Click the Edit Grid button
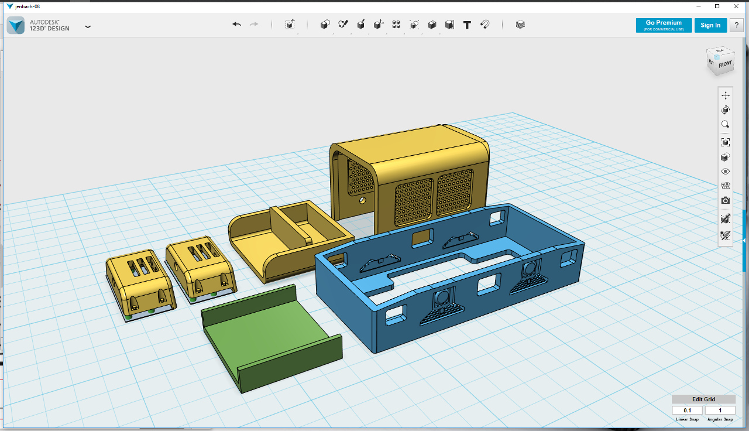749x431 pixels. (703, 399)
